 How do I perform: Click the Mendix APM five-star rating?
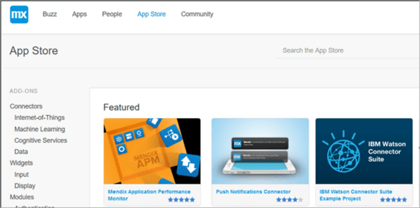tap(181, 200)
